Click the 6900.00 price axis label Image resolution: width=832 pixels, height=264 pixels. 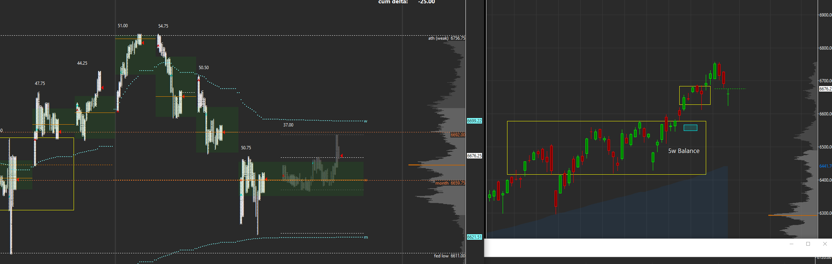825,15
